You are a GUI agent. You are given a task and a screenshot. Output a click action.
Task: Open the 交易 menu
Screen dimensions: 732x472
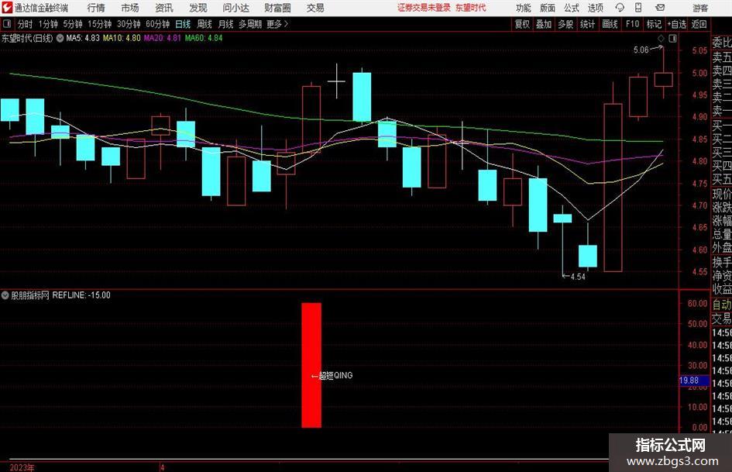[315, 8]
